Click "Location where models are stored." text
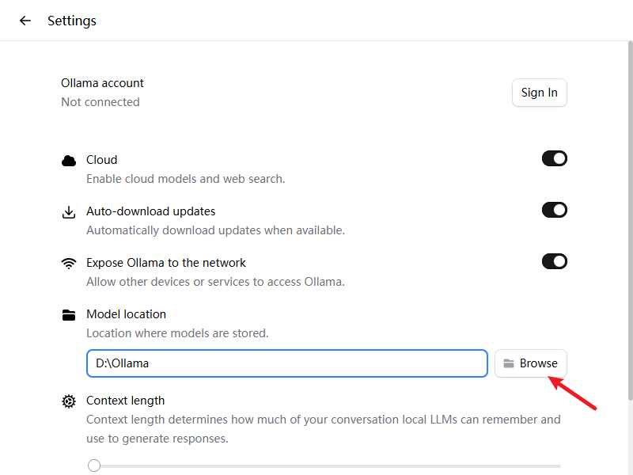This screenshot has width=633, height=475. [x=177, y=332]
